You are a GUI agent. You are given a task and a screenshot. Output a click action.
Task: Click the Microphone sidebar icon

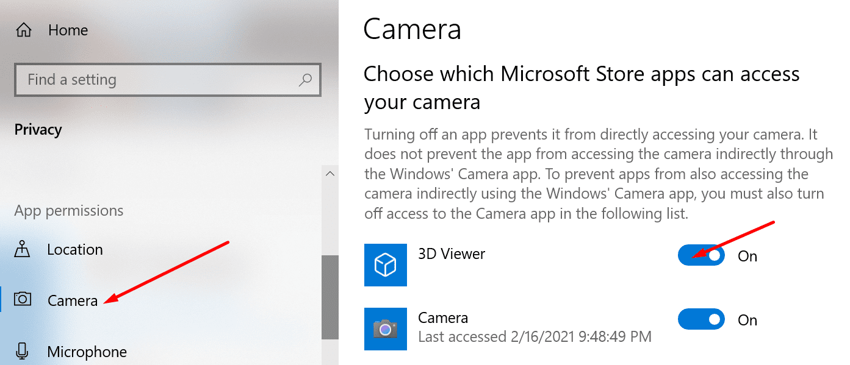click(23, 352)
